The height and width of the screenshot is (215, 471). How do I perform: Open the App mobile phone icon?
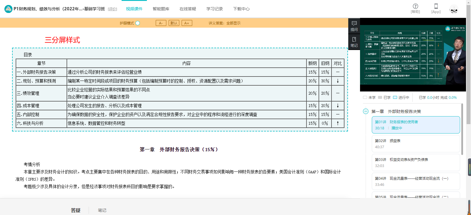(436, 6)
